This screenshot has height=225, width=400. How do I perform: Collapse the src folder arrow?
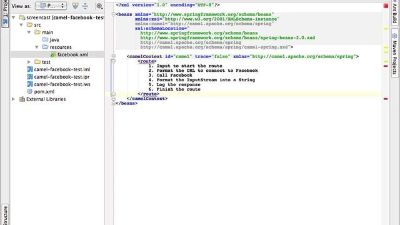pos(21,25)
